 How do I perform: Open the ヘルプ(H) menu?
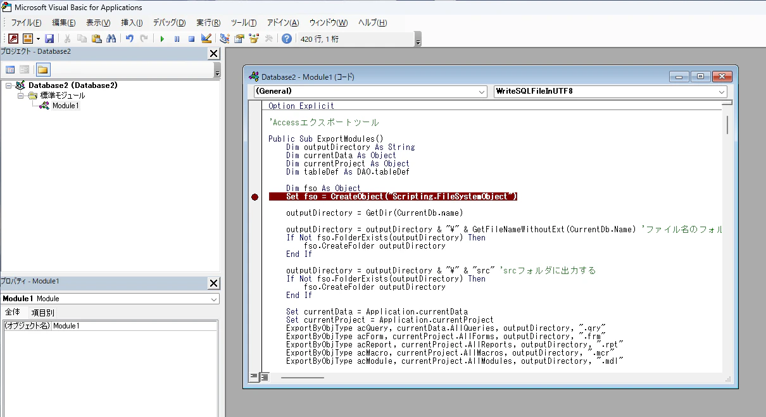click(373, 23)
